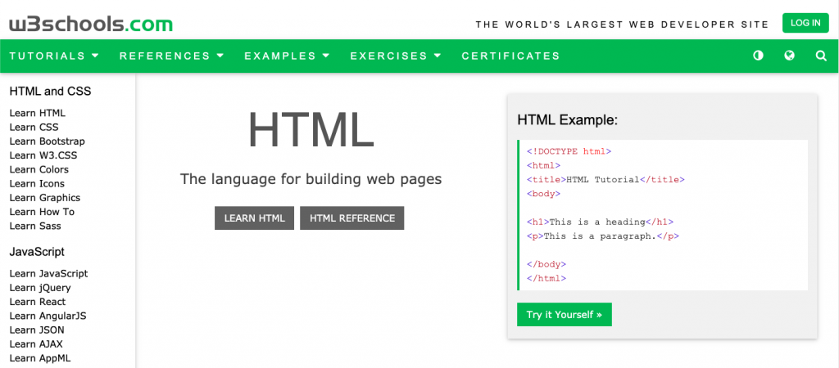Viewport: 839px width, 368px height.
Task: Expand the EXERCISES dropdown menu
Action: click(396, 56)
